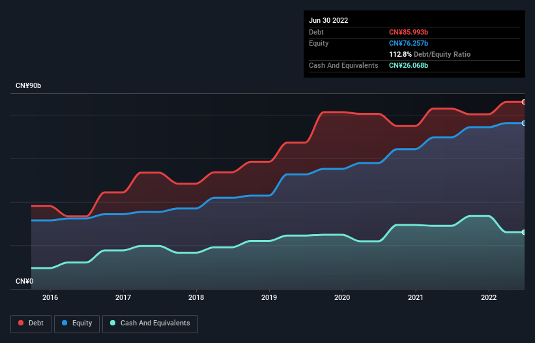Click the Jun 30 2022 tooltip date

[328, 20]
